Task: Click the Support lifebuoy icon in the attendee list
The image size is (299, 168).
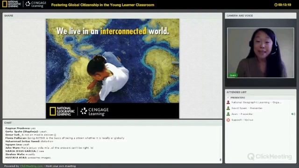Action: 228,120
